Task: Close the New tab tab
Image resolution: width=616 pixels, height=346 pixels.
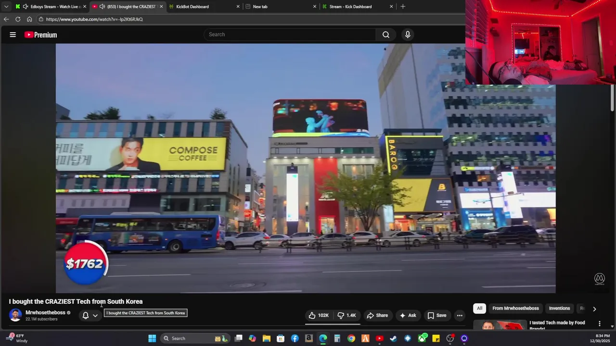Action: [x=315, y=7]
